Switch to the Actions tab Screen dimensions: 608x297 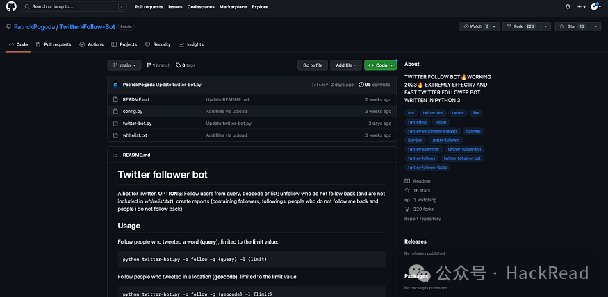(x=92, y=44)
